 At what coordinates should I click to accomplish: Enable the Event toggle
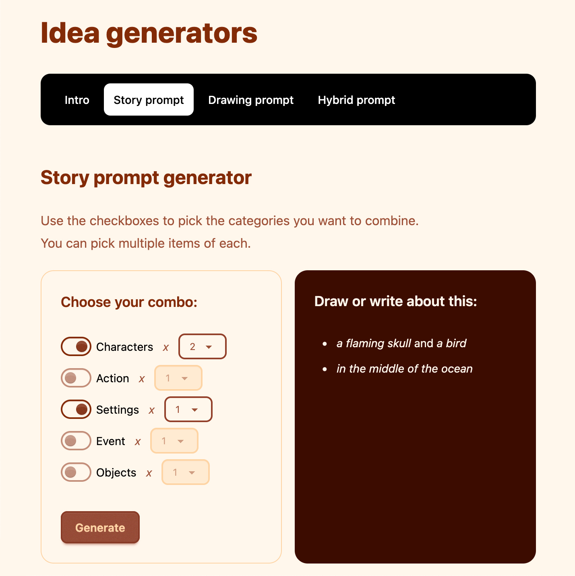[76, 441]
